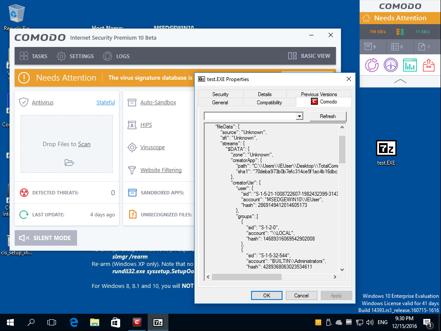
Task: Click the Last Update refresh icon
Action: [x=24, y=215]
